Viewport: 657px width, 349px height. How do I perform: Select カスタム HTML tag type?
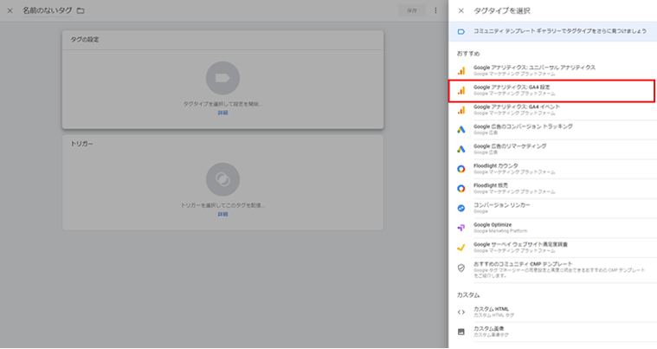(552, 312)
